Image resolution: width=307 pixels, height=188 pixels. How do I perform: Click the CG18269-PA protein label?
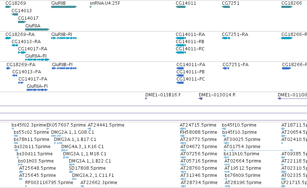(21, 65)
